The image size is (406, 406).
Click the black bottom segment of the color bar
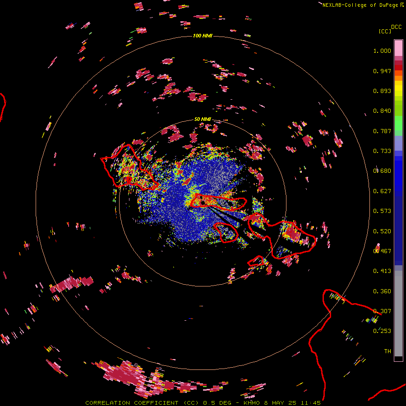click(x=398, y=358)
